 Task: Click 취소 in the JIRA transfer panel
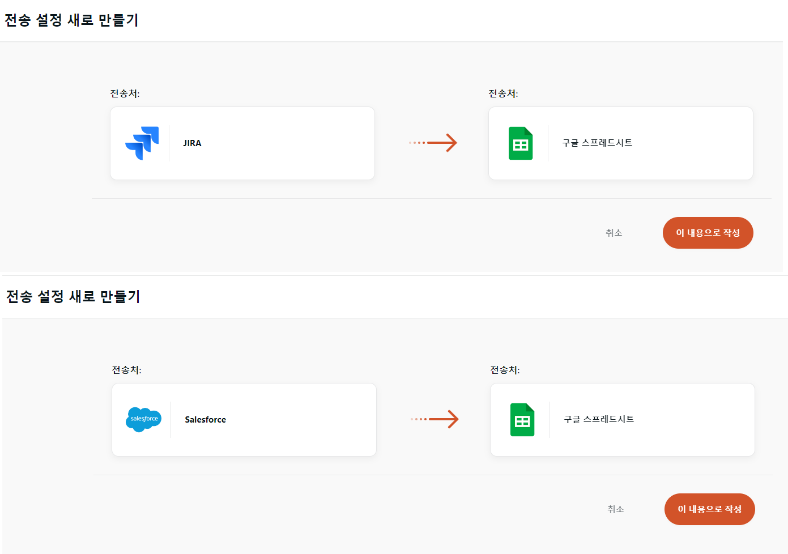614,233
